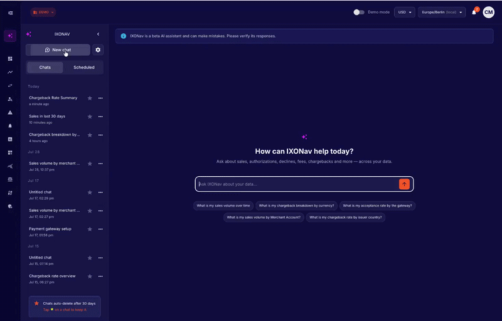The height and width of the screenshot is (321, 502).
Task: Star the Jul 28 Sales volume by merchant chat
Action: [x=90, y=164]
